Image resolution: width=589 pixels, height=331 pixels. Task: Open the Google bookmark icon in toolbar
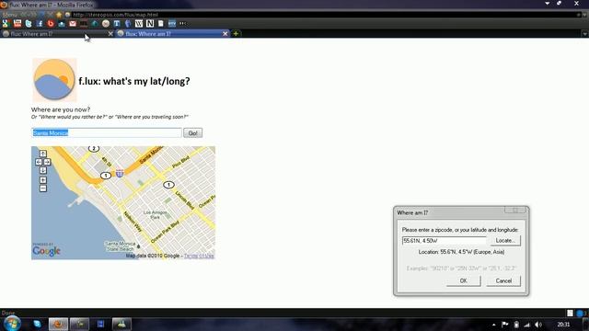(x=6, y=24)
